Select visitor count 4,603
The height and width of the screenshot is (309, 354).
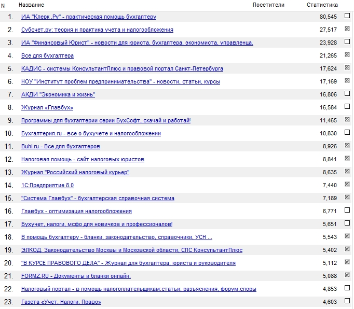click(330, 302)
